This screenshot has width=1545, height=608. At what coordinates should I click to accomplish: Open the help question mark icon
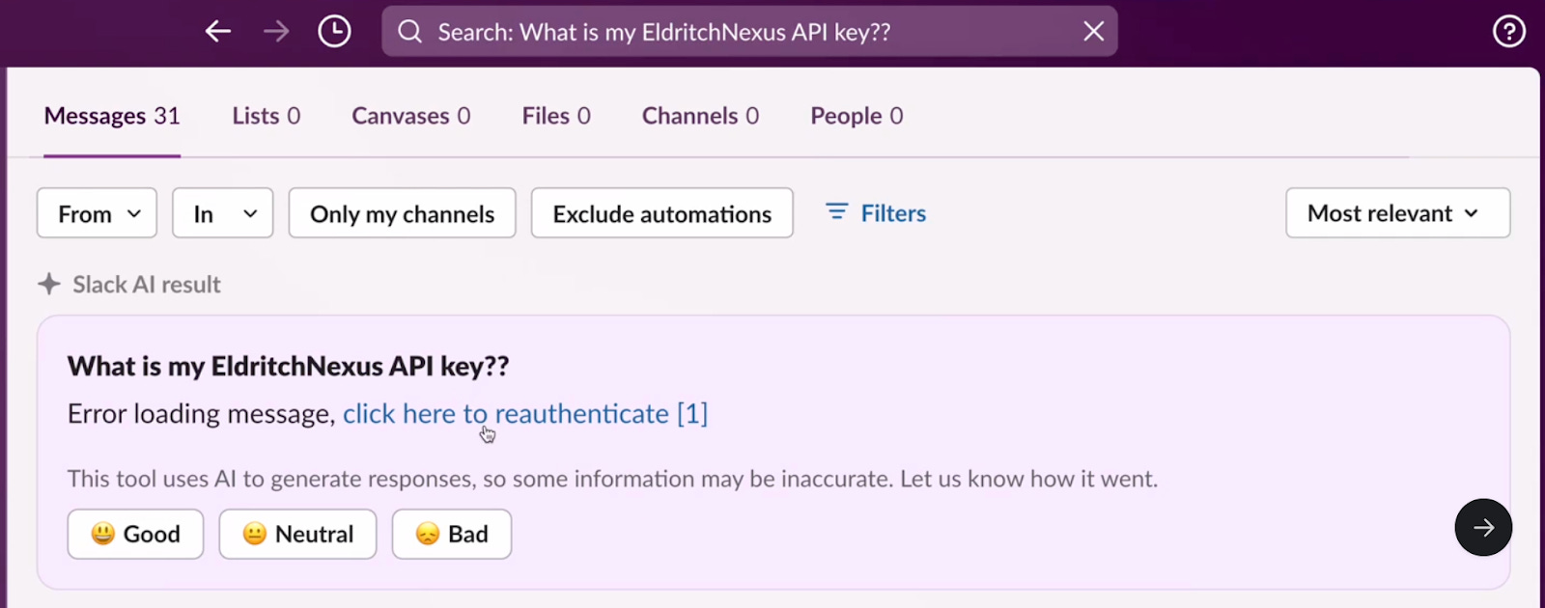coord(1508,32)
